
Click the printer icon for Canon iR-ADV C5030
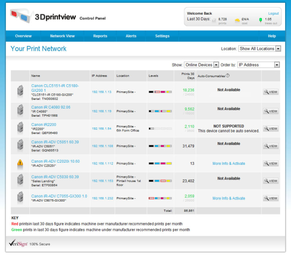tap(20, 179)
